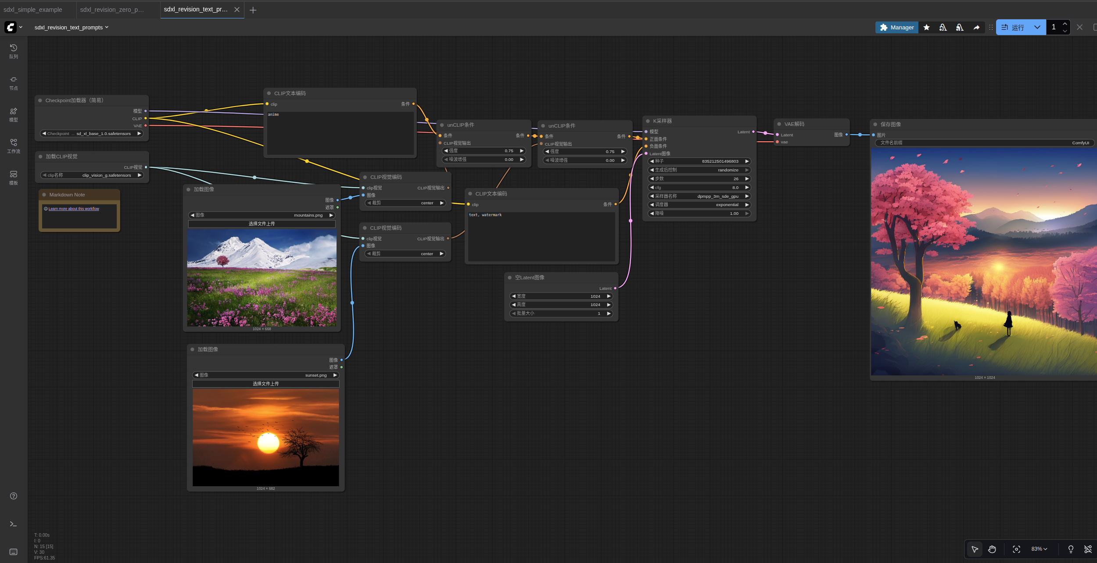Click the second vacuum cleaner free cache icon
Screen dimensions: 1097x563
coord(960,27)
